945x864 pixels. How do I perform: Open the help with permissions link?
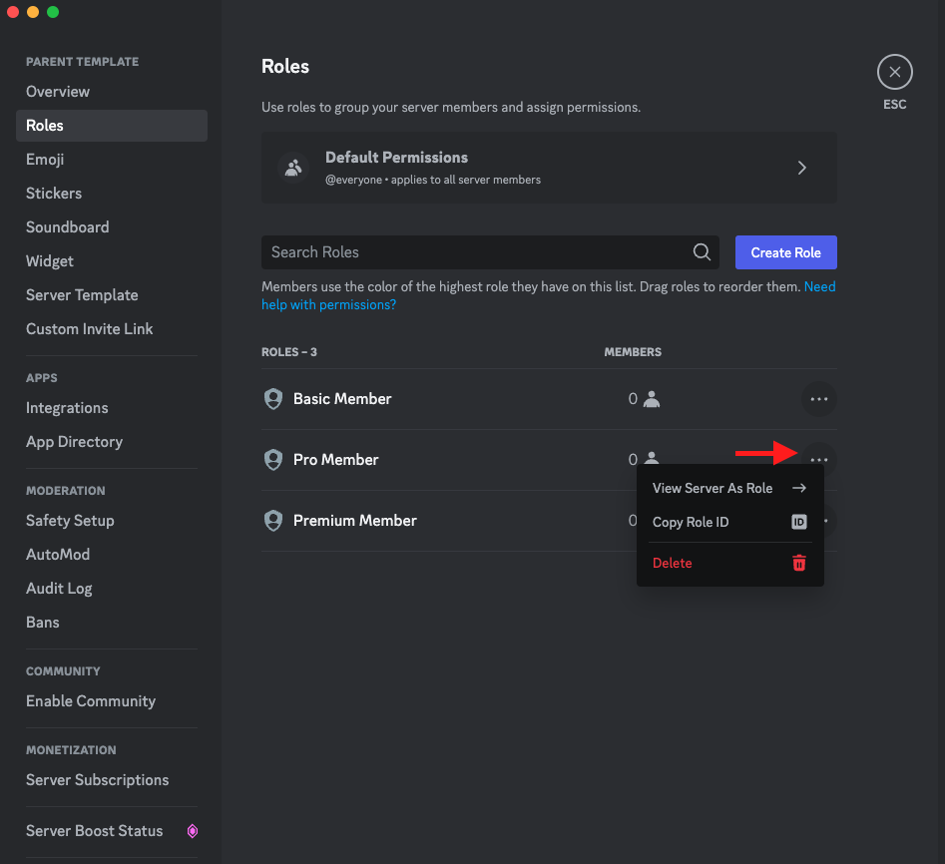coord(328,304)
